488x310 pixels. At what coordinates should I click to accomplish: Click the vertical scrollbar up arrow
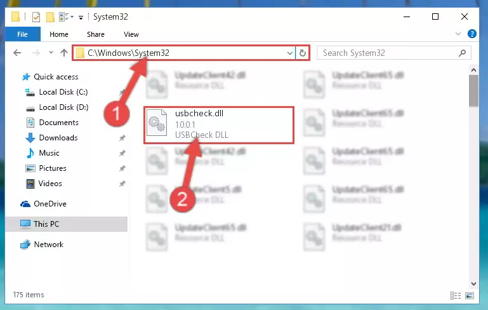473,70
